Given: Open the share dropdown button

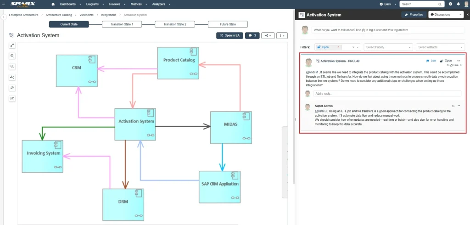Looking at the screenshot, I should pyautogui.click(x=268, y=35).
